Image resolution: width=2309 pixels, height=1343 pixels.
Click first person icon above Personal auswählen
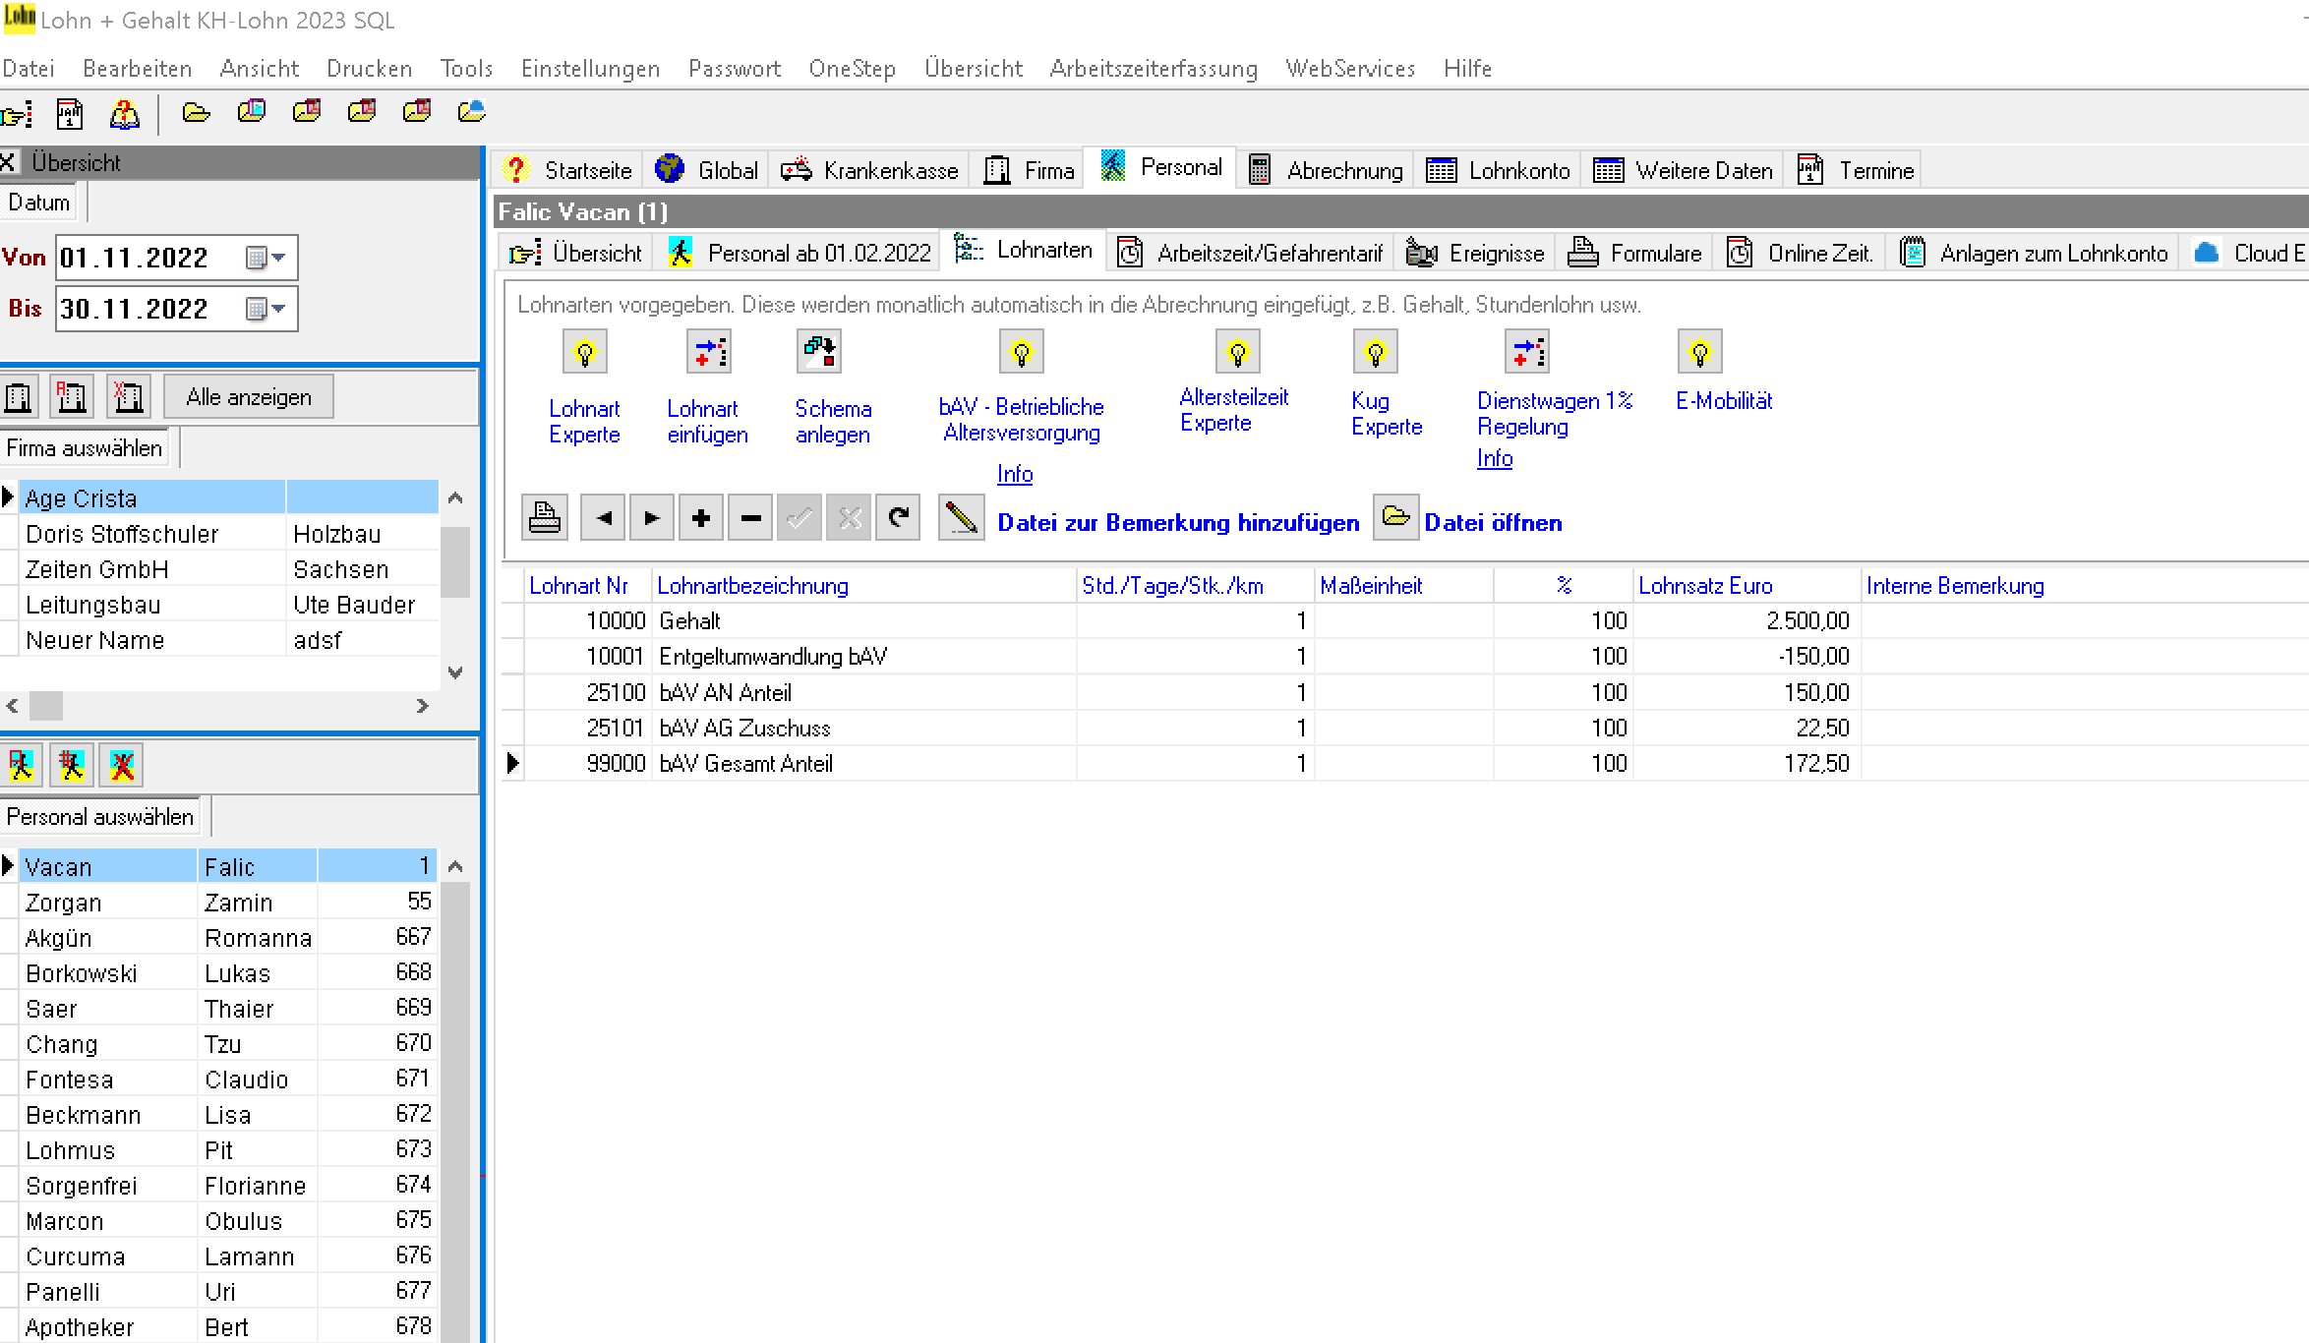point(22,765)
